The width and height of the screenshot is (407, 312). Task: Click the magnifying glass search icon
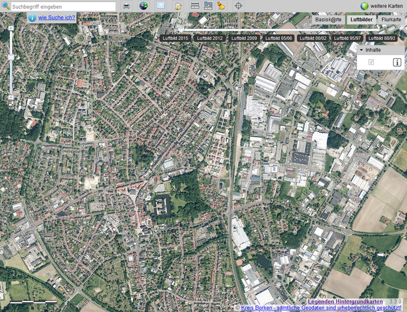pos(5,6)
